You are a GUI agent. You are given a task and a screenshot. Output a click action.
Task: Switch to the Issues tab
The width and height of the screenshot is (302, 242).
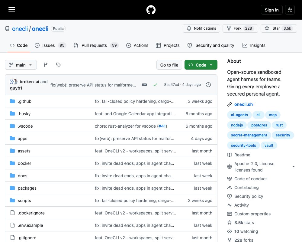click(50, 45)
